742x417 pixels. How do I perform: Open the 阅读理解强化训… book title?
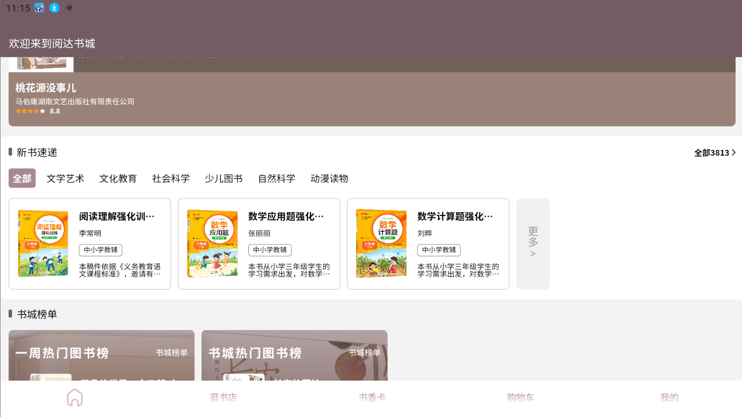click(117, 217)
